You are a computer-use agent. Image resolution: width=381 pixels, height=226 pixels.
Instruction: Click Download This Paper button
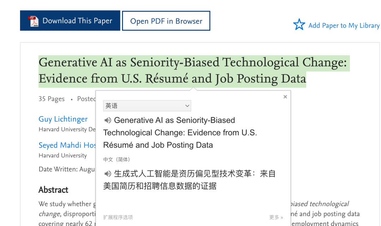(x=70, y=21)
